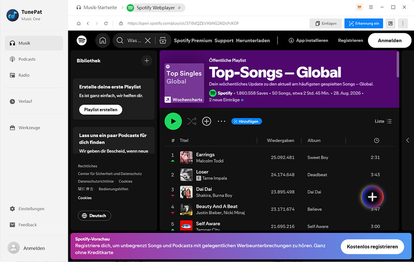Click the Spotify home button
The width and height of the screenshot is (414, 262).
[x=102, y=41]
